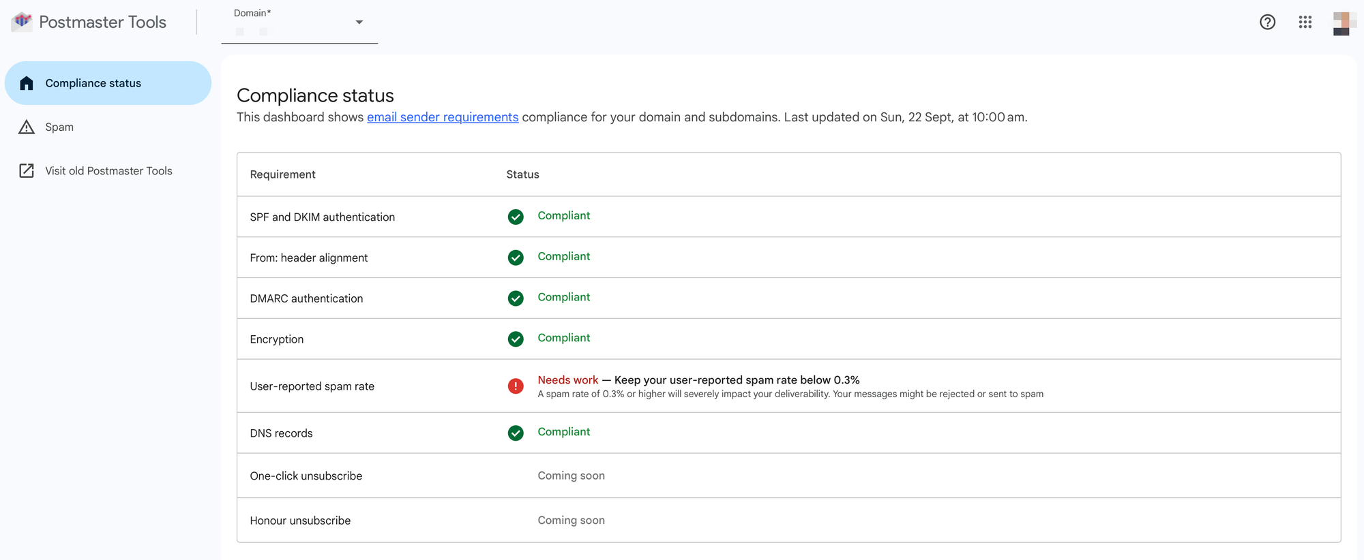Click the DNS records row label
The height and width of the screenshot is (560, 1364).
point(281,433)
